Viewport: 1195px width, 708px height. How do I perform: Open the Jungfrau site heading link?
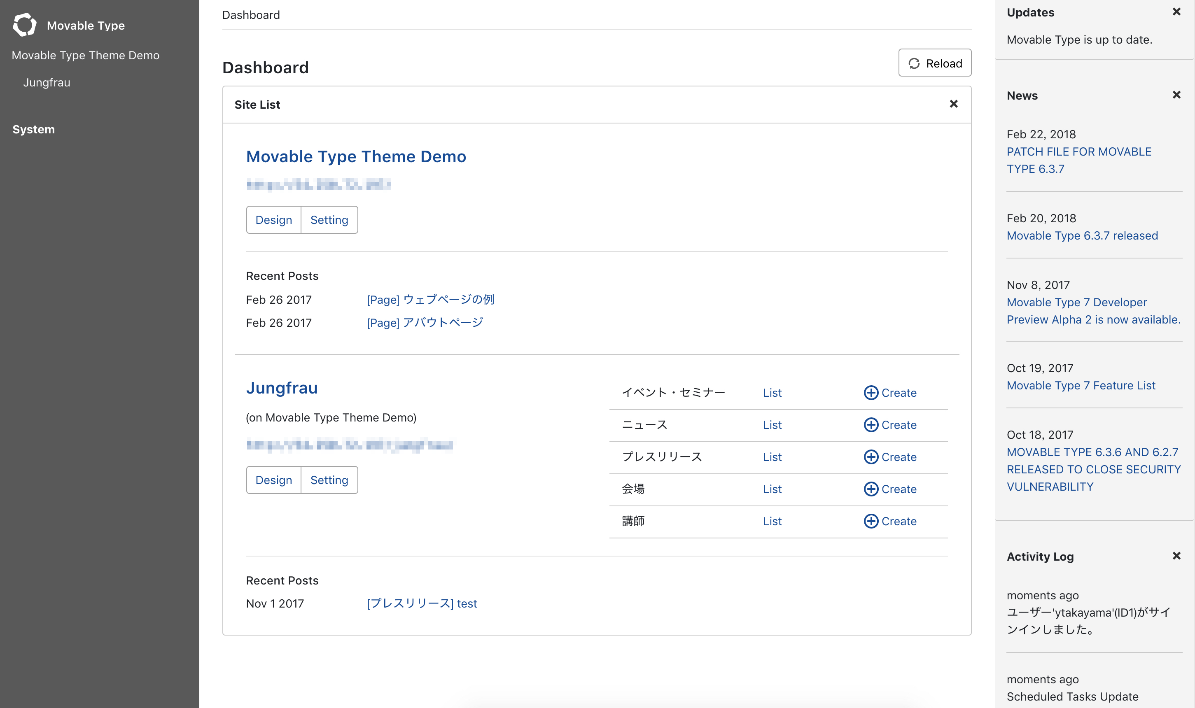pyautogui.click(x=282, y=388)
